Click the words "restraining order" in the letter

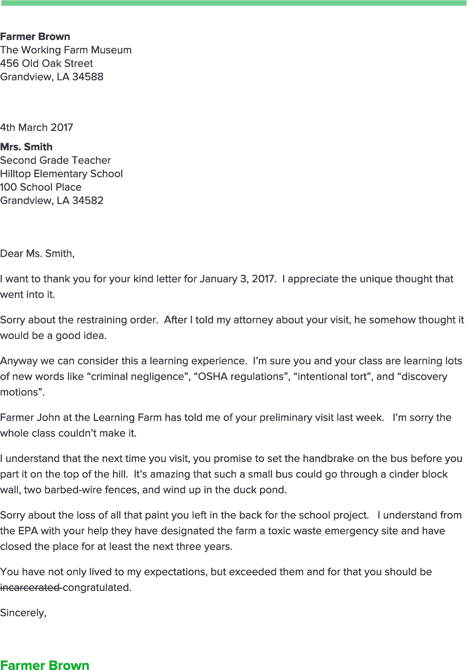(x=108, y=320)
